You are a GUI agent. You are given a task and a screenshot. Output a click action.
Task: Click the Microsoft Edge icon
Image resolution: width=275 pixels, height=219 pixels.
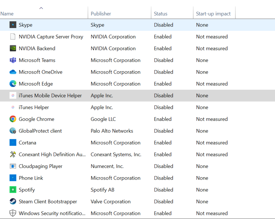[x=13, y=84]
